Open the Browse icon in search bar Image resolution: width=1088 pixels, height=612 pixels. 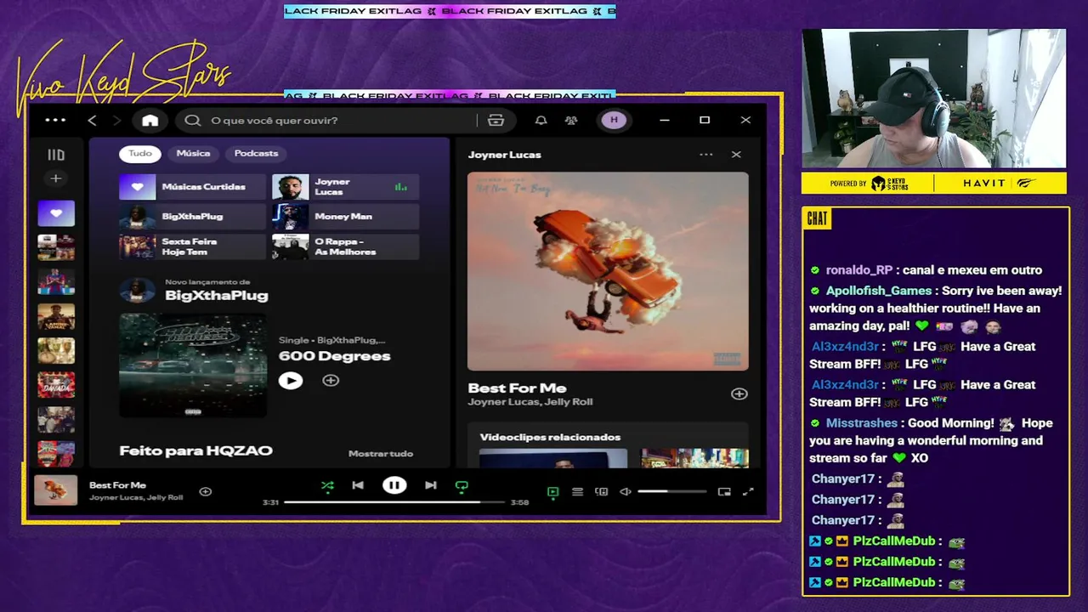coord(496,121)
